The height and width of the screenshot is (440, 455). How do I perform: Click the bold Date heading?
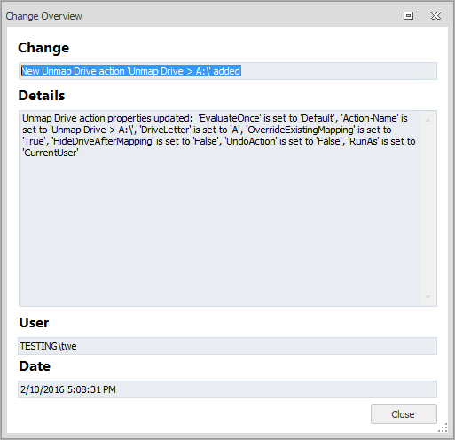35,366
